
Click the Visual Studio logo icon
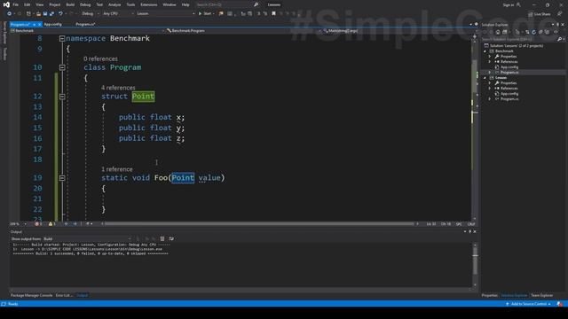(6, 4)
